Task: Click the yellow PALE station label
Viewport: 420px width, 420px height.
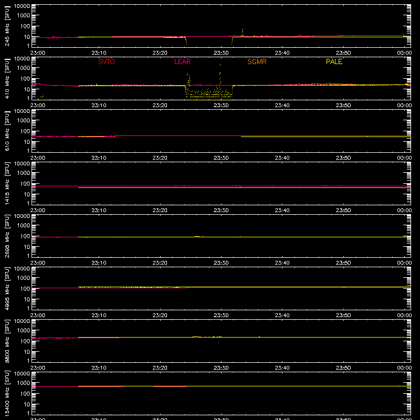Action: [x=334, y=61]
